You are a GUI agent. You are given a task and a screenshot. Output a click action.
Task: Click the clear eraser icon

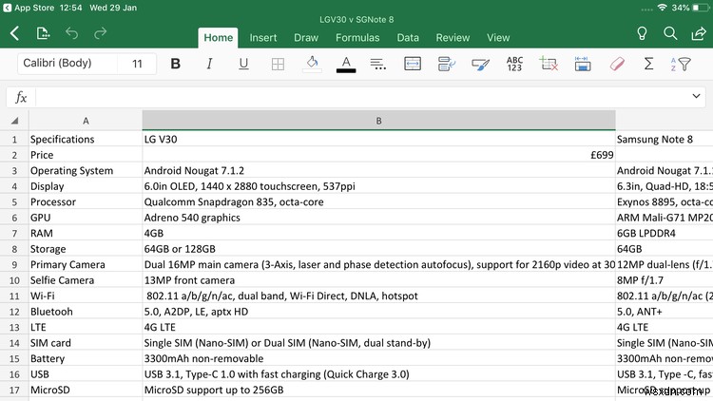point(617,64)
